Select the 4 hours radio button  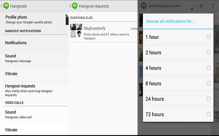pos(208,68)
